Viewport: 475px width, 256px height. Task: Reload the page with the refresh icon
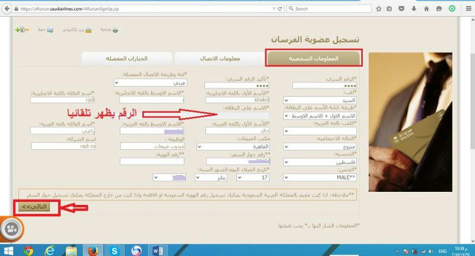(278, 9)
